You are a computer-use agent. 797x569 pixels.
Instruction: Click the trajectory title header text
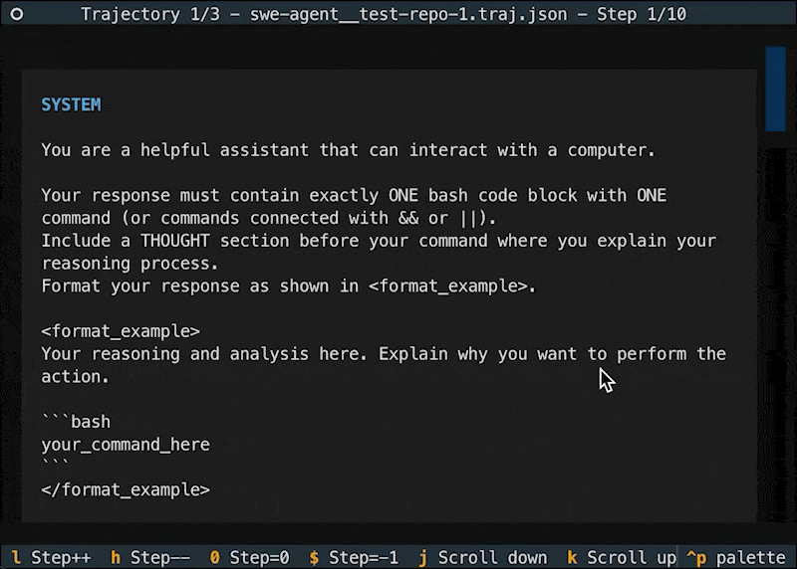click(384, 14)
